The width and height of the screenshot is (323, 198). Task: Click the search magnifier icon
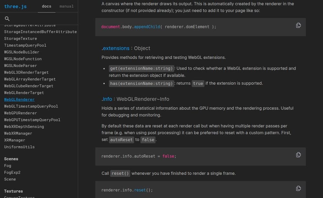7,19
